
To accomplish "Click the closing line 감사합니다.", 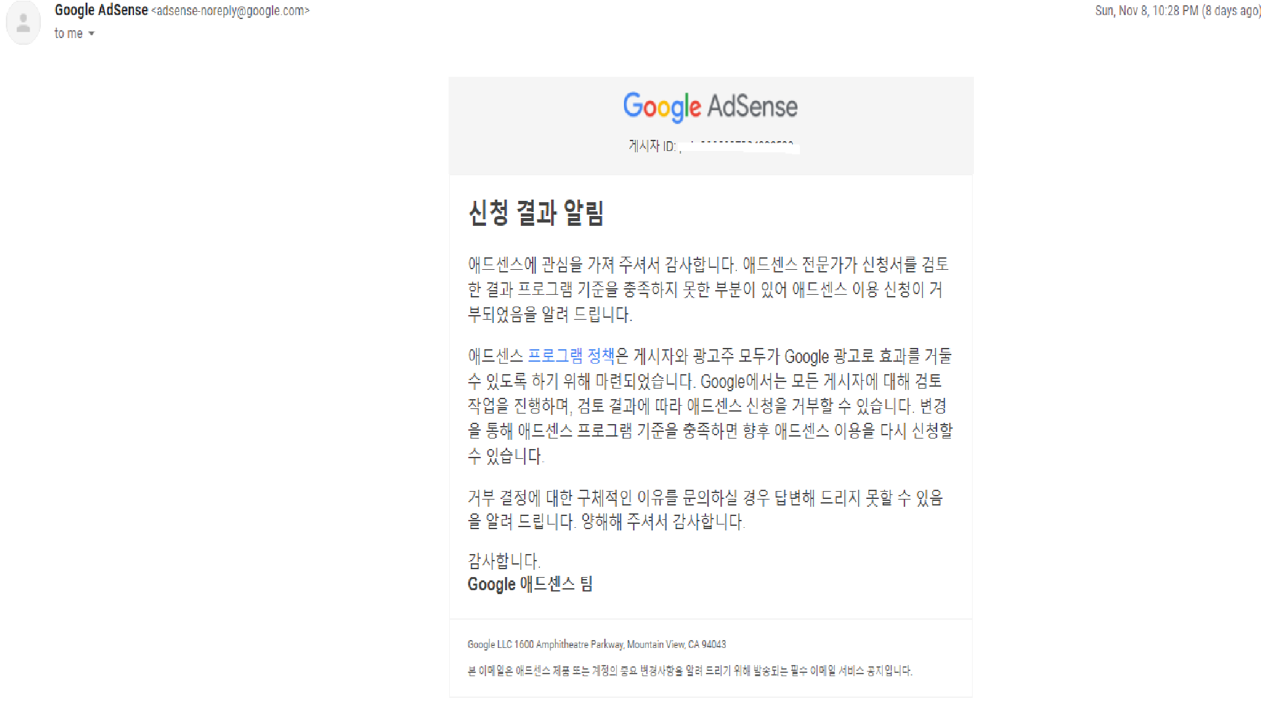I will tap(504, 561).
